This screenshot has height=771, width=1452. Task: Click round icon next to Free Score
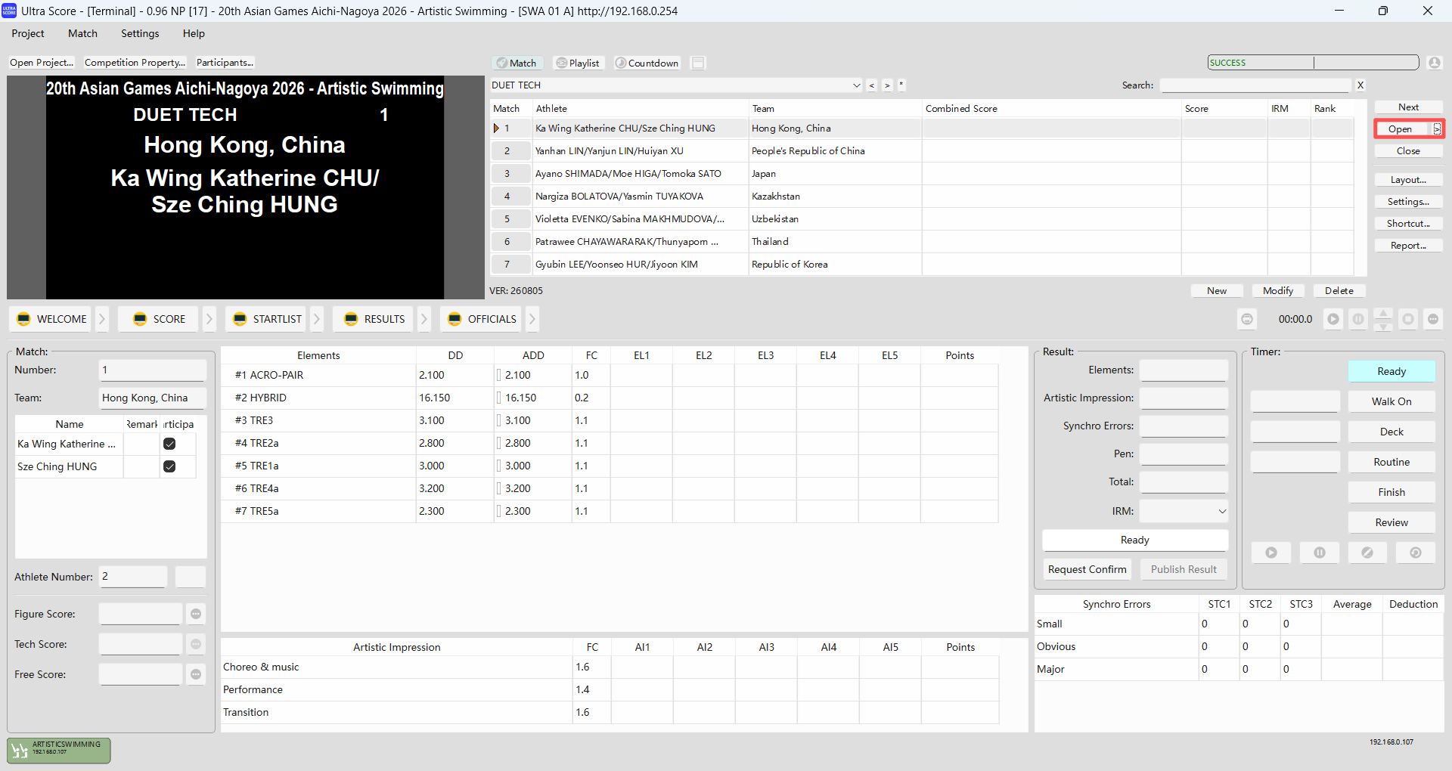(196, 674)
